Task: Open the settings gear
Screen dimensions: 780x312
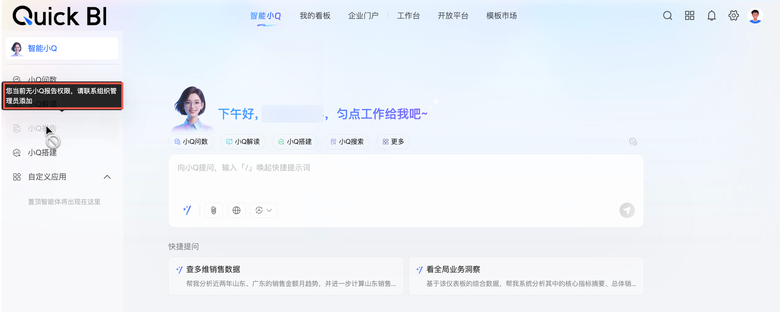Action: coord(734,16)
